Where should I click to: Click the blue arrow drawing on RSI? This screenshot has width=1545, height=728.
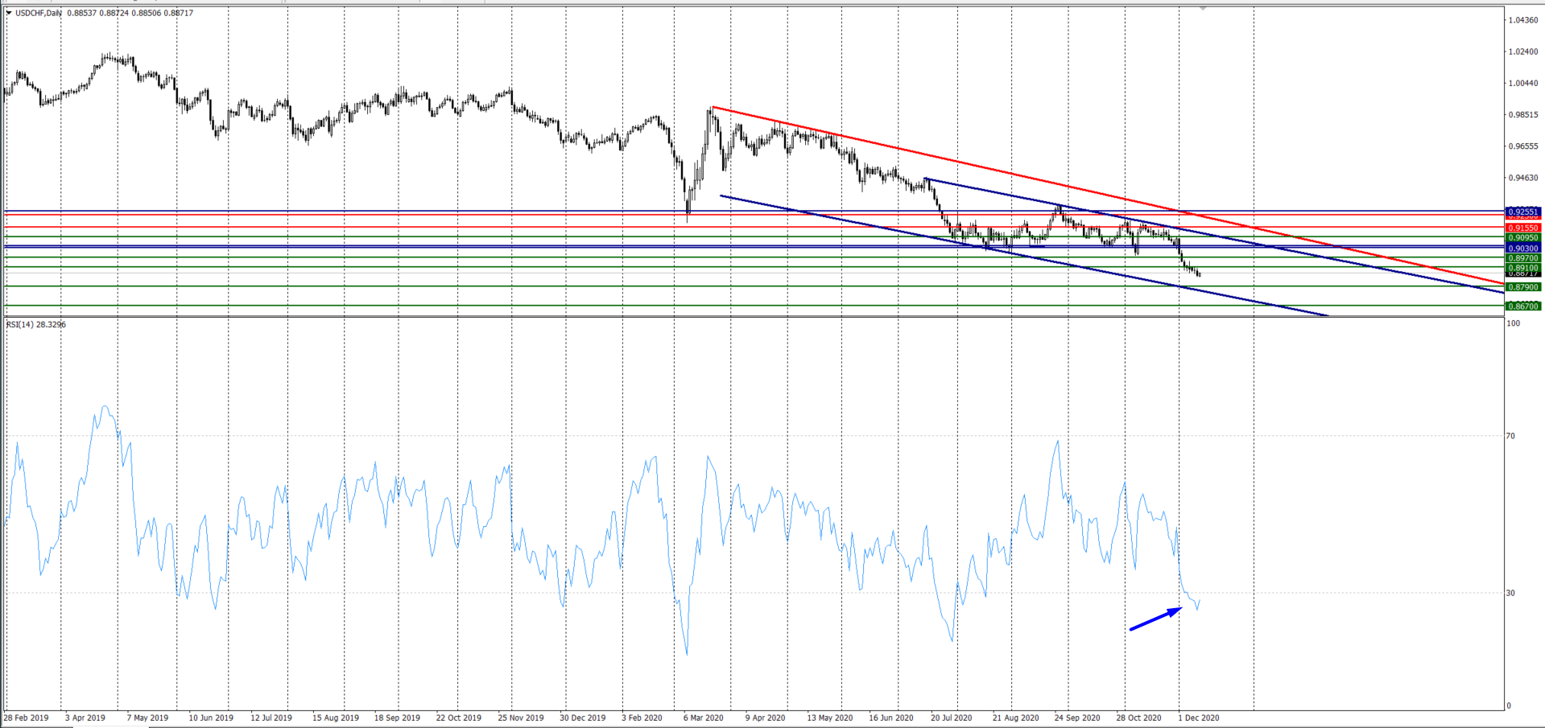pos(1155,619)
